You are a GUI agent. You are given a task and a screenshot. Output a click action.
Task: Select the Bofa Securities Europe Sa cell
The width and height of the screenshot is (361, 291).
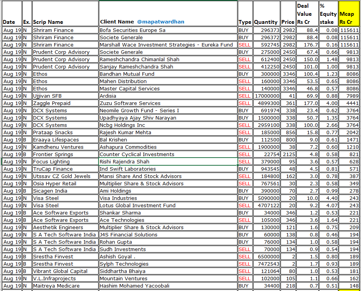(168, 30)
